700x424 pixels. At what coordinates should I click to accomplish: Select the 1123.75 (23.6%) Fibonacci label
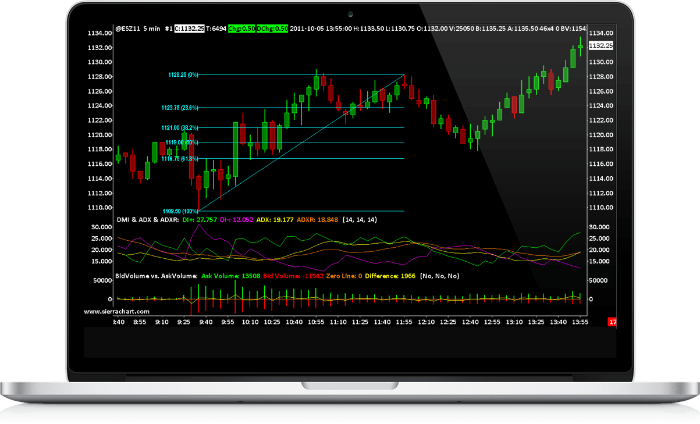coord(179,106)
